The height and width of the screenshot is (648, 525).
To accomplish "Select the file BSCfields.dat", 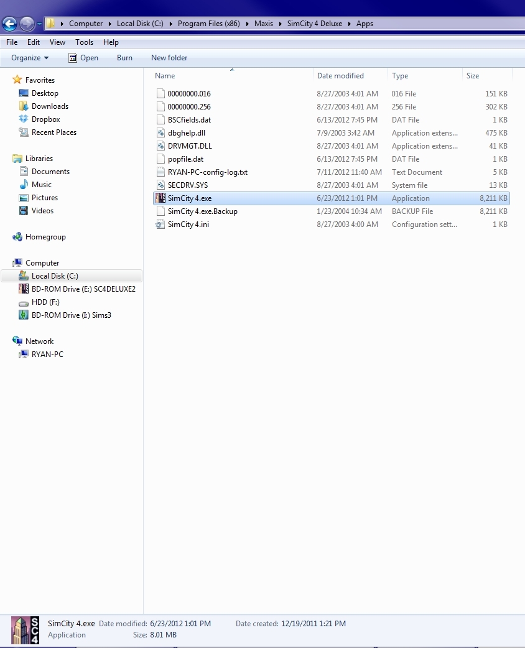I will coord(189,120).
